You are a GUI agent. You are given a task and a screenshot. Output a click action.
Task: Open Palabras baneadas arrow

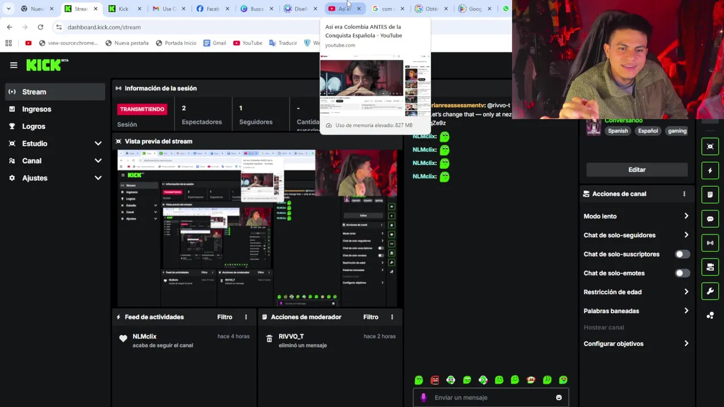point(686,311)
